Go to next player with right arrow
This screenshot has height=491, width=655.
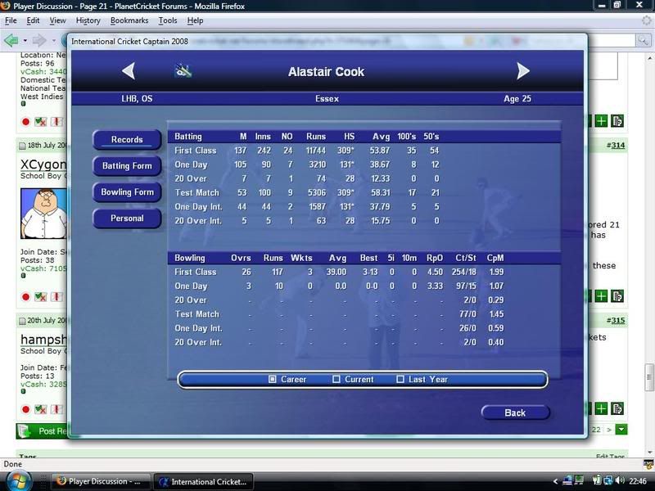click(x=523, y=71)
